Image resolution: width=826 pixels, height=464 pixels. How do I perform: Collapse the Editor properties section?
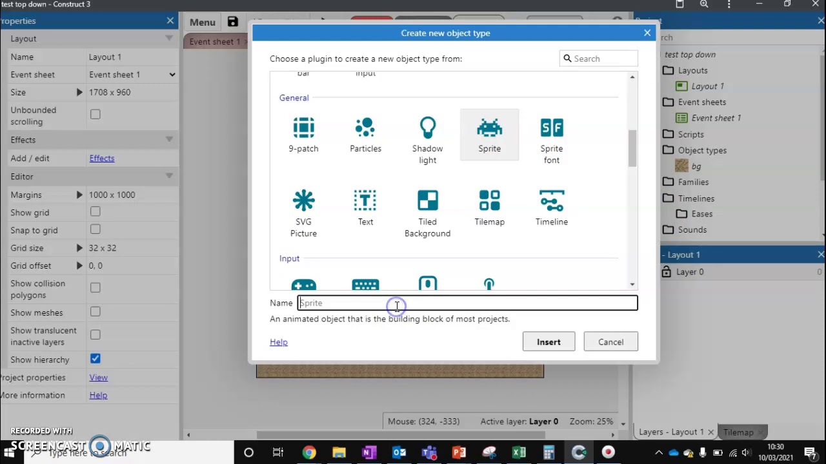169,177
